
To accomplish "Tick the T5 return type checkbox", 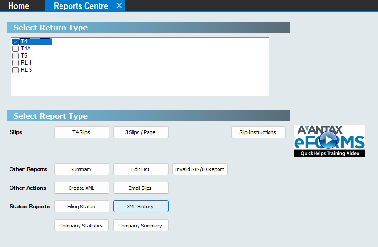I will click(x=16, y=56).
